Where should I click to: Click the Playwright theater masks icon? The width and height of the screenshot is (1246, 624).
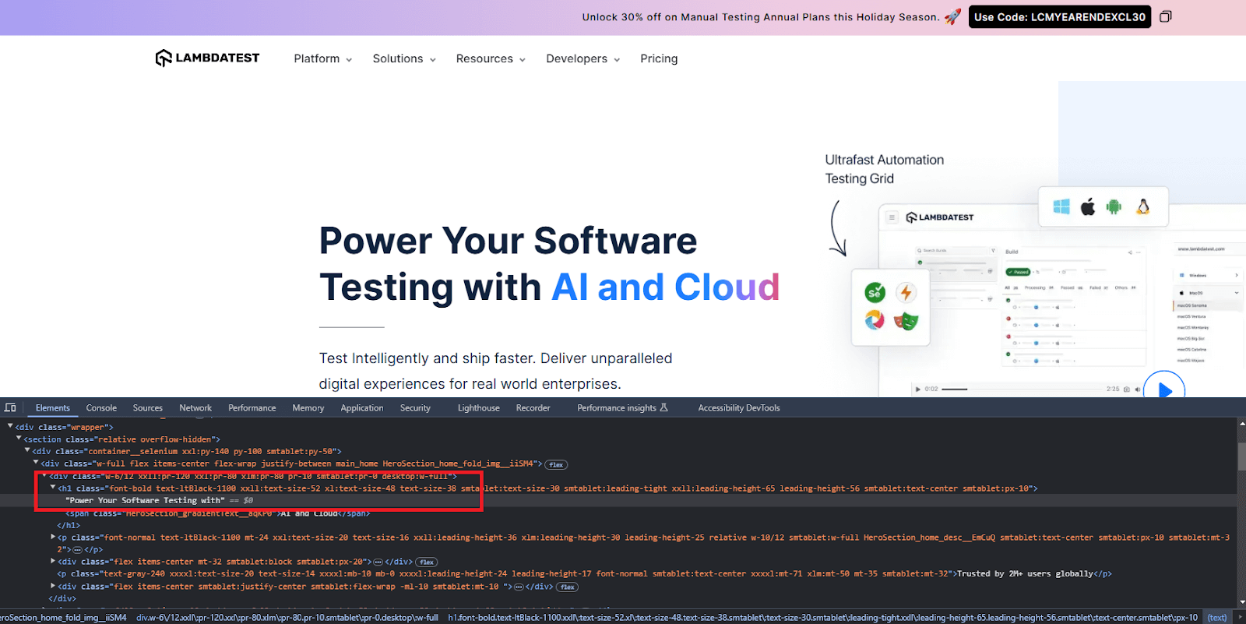(906, 320)
